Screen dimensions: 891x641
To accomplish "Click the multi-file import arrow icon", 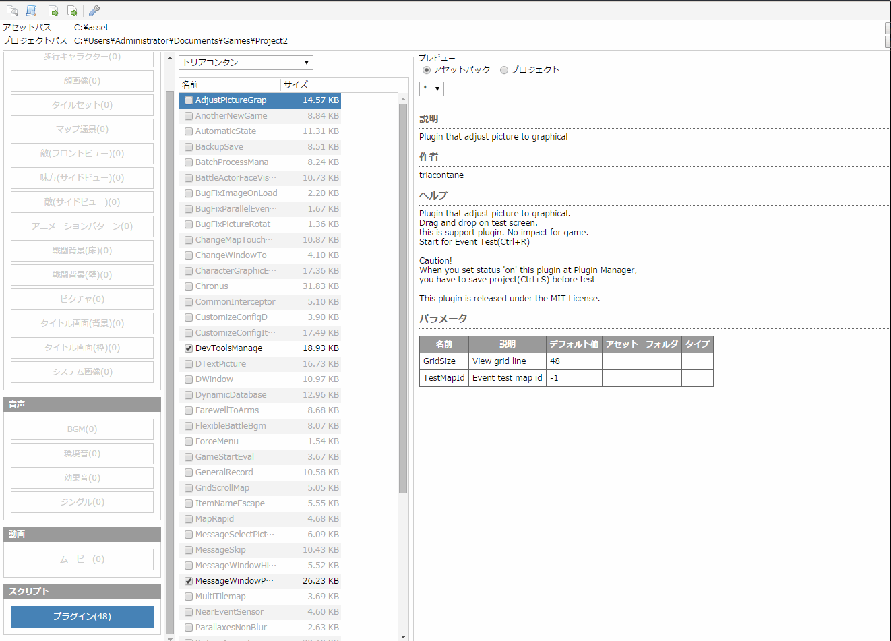I will 72,11.
